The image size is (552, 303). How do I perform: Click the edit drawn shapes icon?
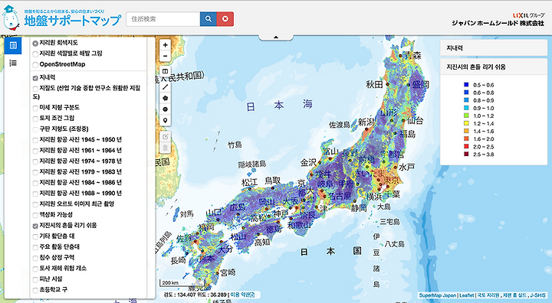(165, 136)
